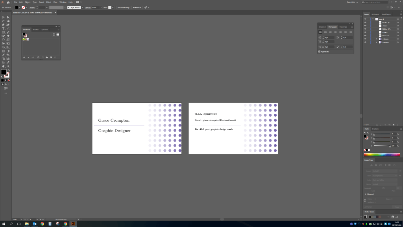Click align left paragraph icon
403x227 pixels.
pyautogui.click(x=320, y=32)
